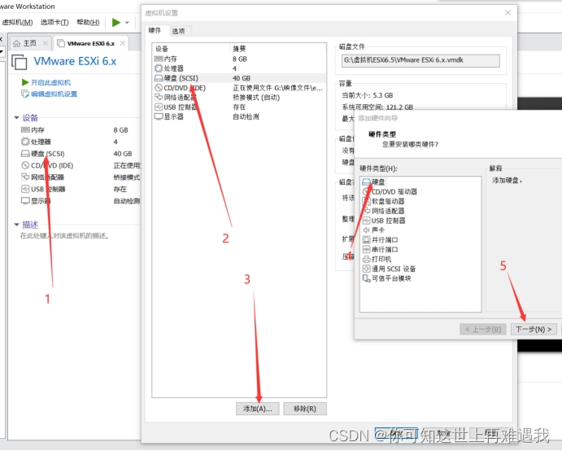Select 并行端口 in the hardware type list
The height and width of the screenshot is (451, 562).
click(x=381, y=239)
